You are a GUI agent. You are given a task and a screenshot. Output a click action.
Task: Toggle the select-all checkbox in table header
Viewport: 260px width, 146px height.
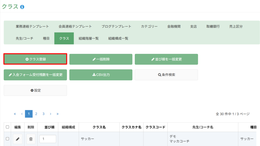(7, 127)
